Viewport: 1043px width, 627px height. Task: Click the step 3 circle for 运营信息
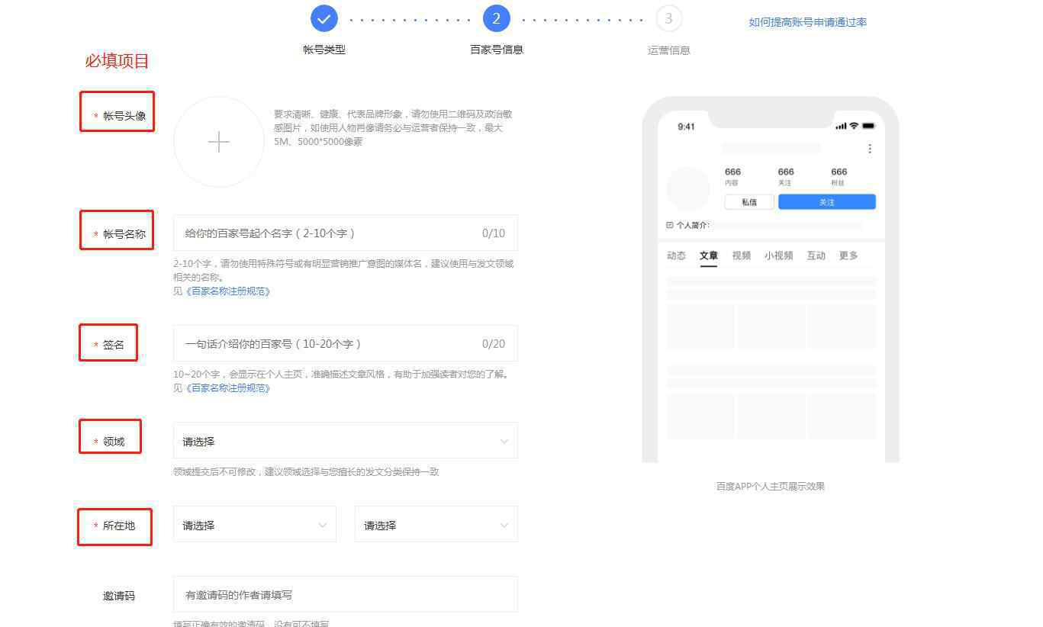pos(669,18)
